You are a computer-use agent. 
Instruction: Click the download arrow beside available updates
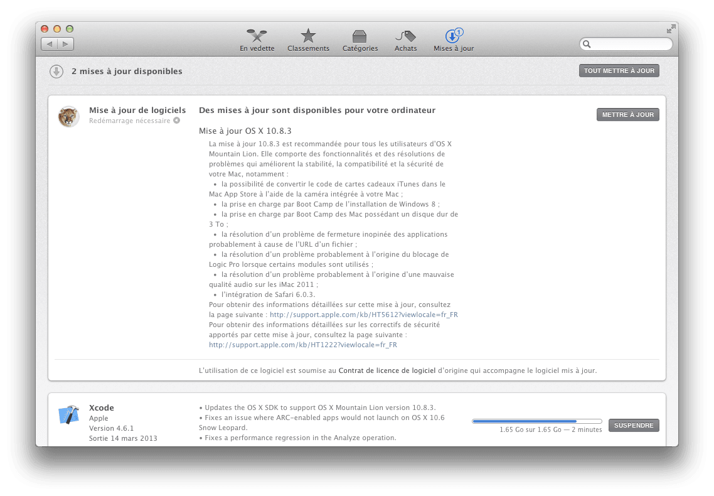click(x=56, y=72)
